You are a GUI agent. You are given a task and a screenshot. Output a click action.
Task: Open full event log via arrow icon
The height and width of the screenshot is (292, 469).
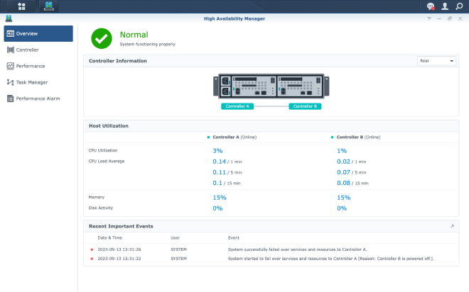pyautogui.click(x=452, y=226)
